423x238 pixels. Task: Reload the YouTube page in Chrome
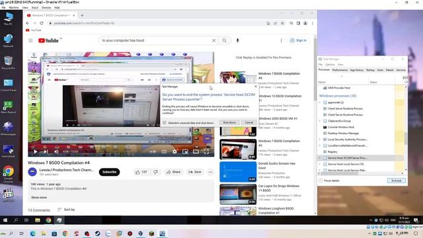42,23
